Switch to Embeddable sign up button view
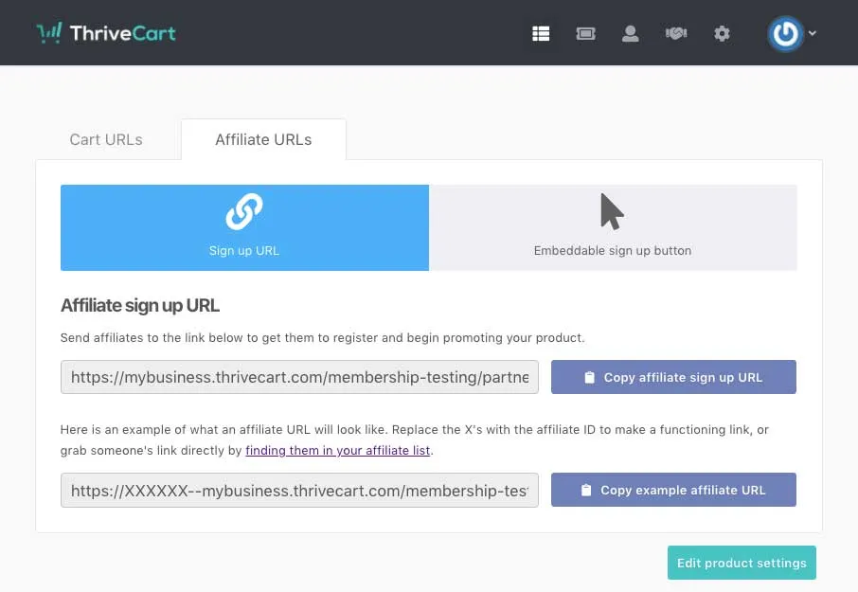Image resolution: width=858 pixels, height=592 pixels. click(613, 227)
